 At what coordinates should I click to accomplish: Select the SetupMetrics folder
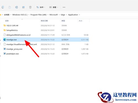point(46,30)
